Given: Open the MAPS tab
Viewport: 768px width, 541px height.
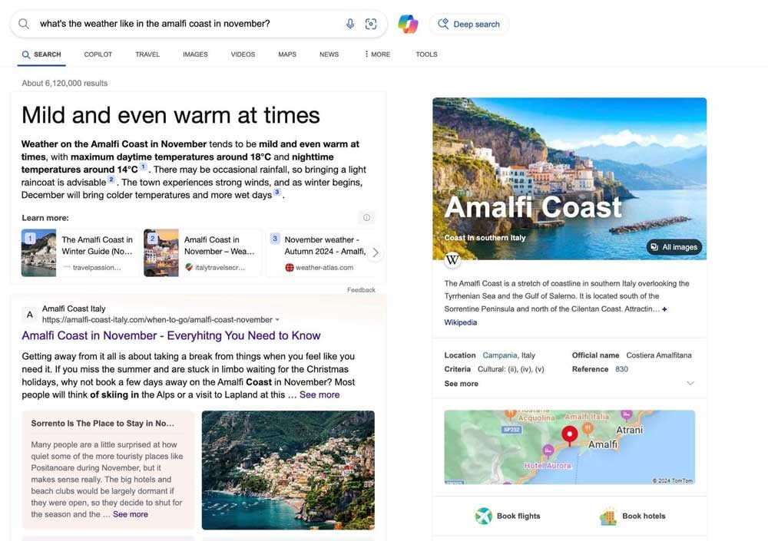Looking at the screenshot, I should [x=286, y=54].
